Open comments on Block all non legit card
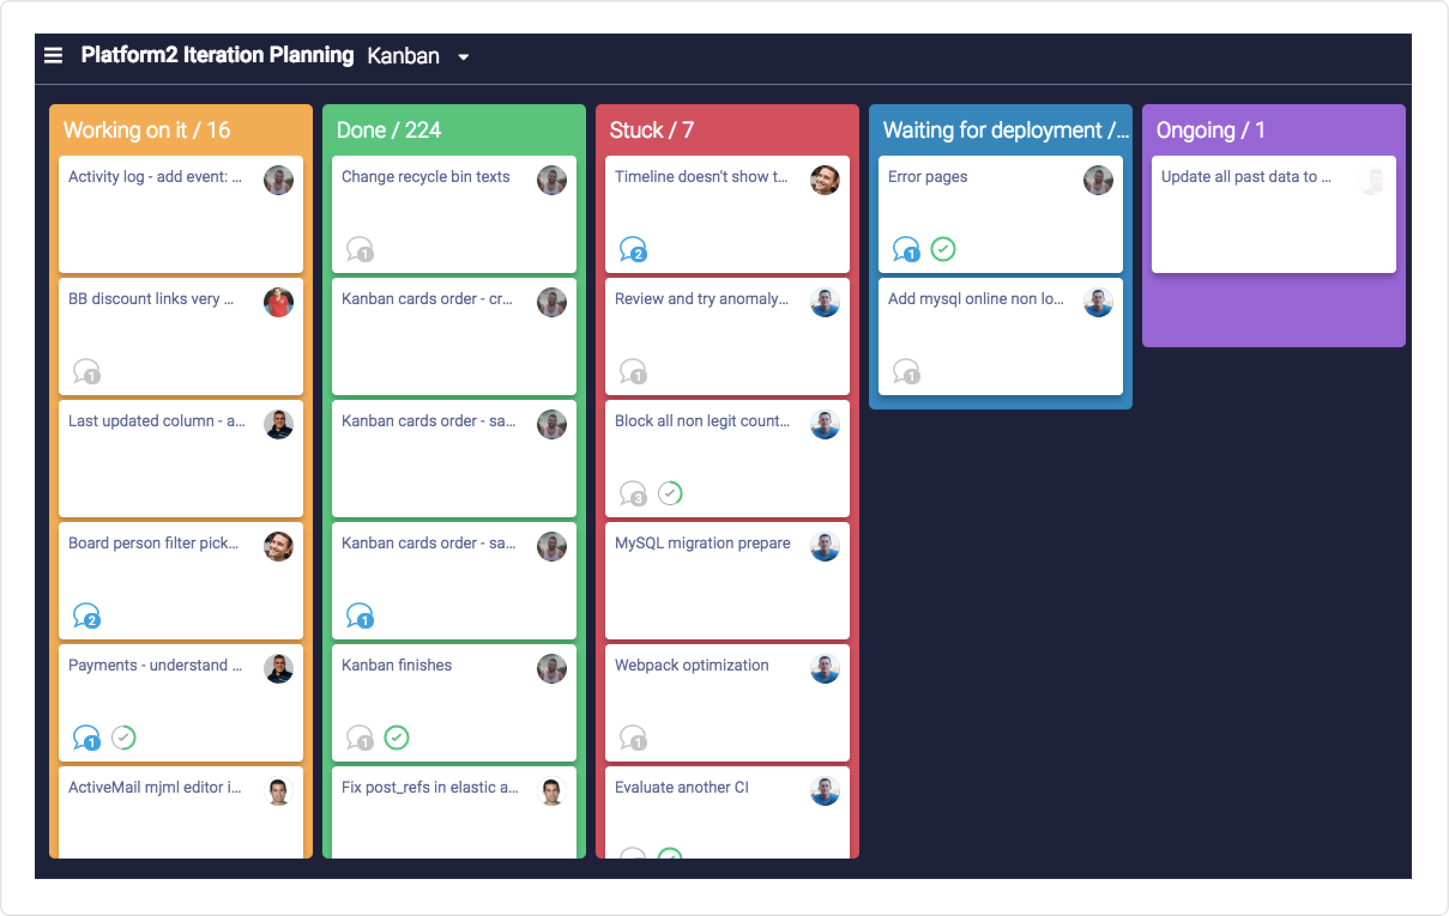 click(x=632, y=493)
